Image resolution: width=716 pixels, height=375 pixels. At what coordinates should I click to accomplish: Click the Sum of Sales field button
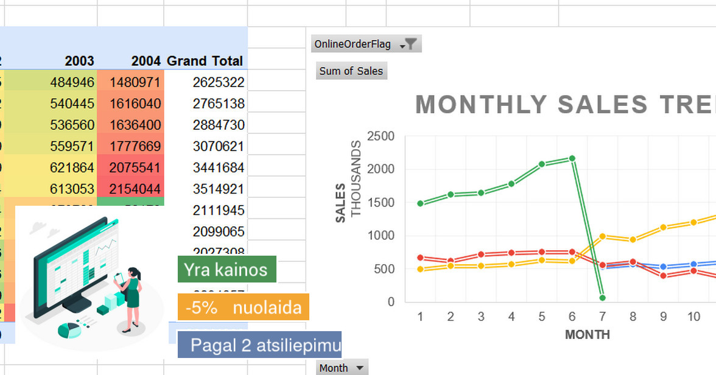(351, 71)
